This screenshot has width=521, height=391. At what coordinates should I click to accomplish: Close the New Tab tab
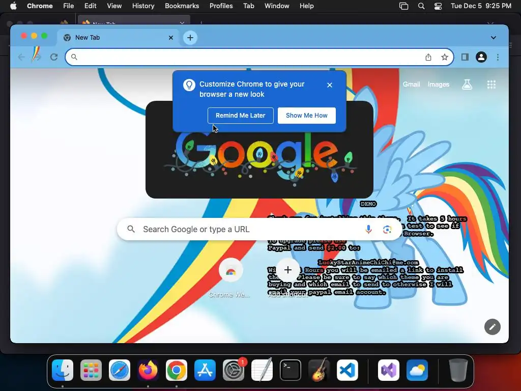[x=171, y=38]
